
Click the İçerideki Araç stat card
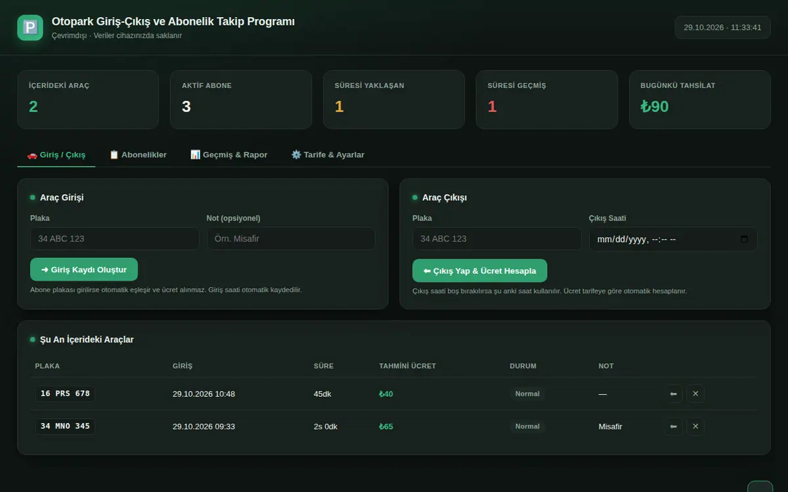pyautogui.click(x=88, y=100)
